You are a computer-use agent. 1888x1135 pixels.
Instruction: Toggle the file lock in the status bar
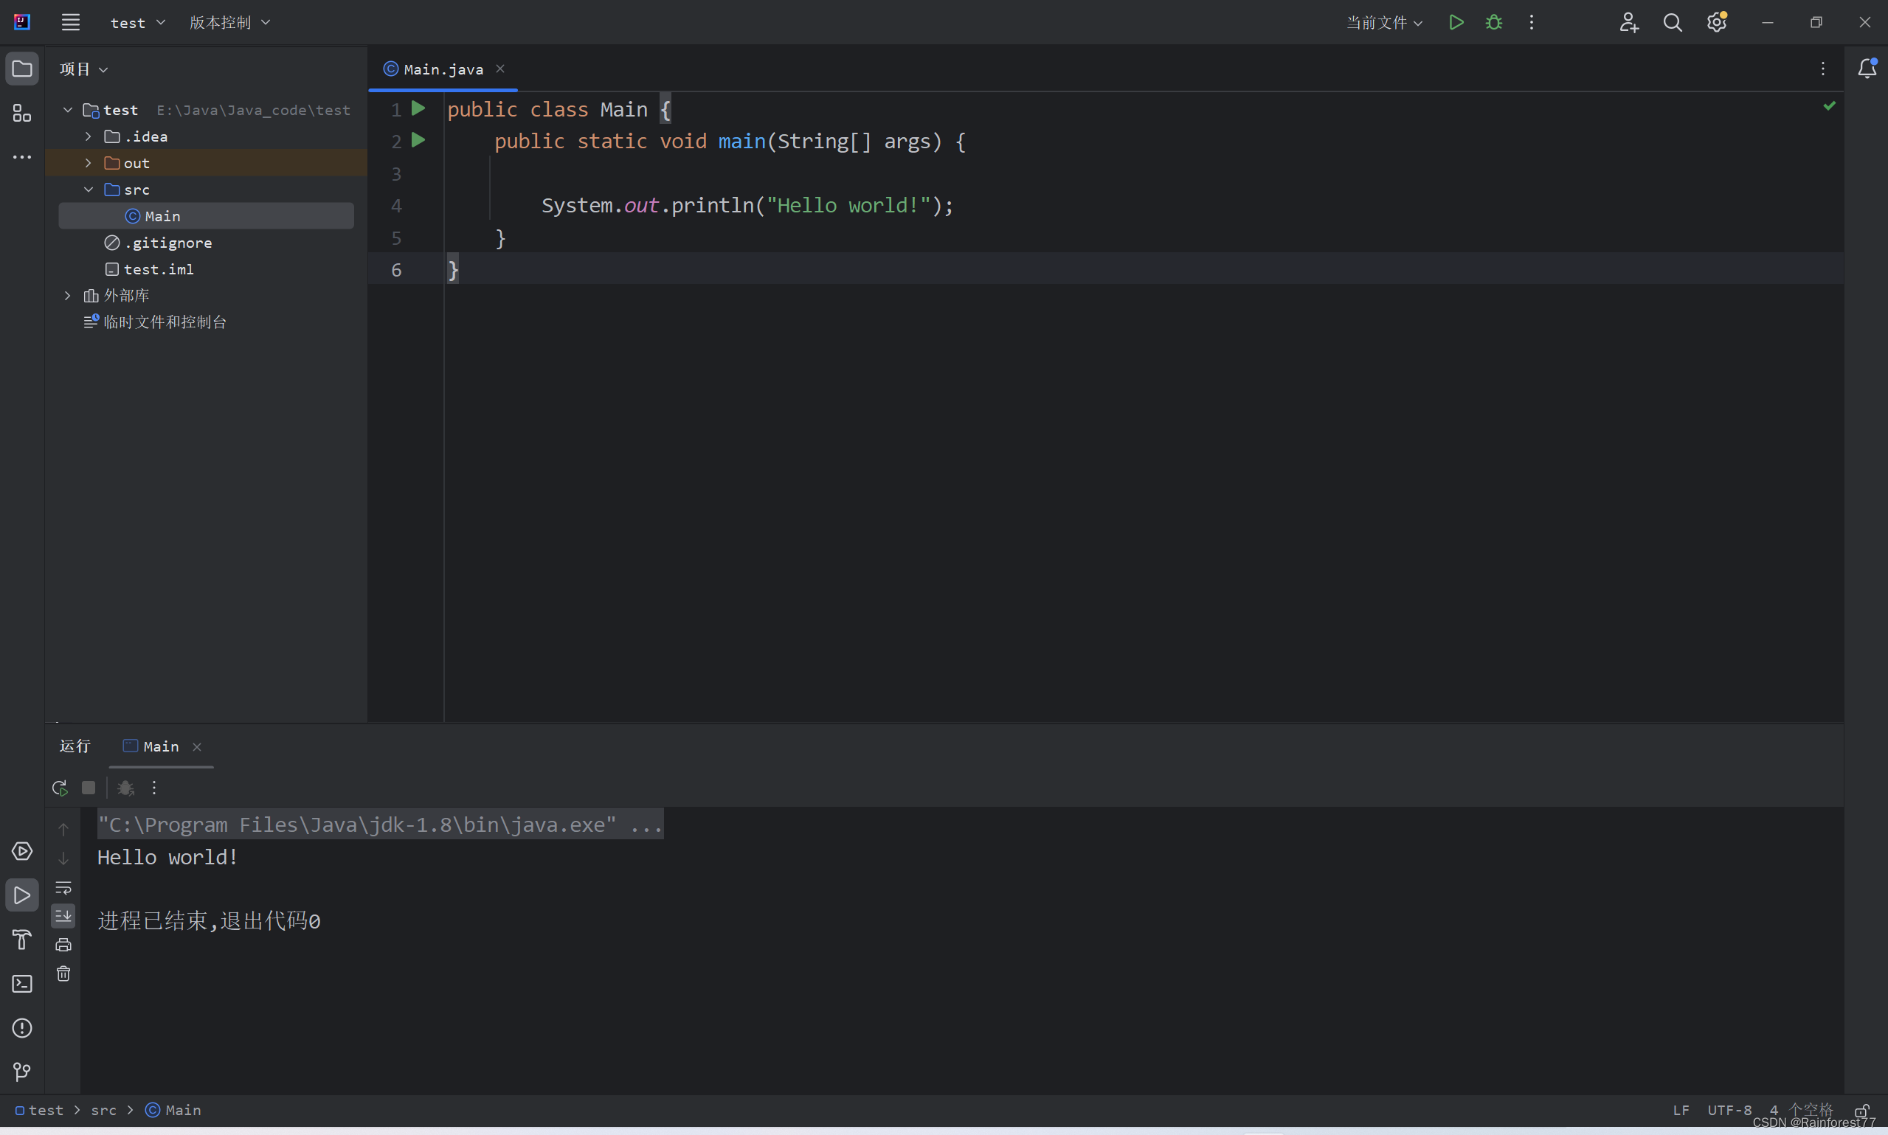click(1862, 1110)
